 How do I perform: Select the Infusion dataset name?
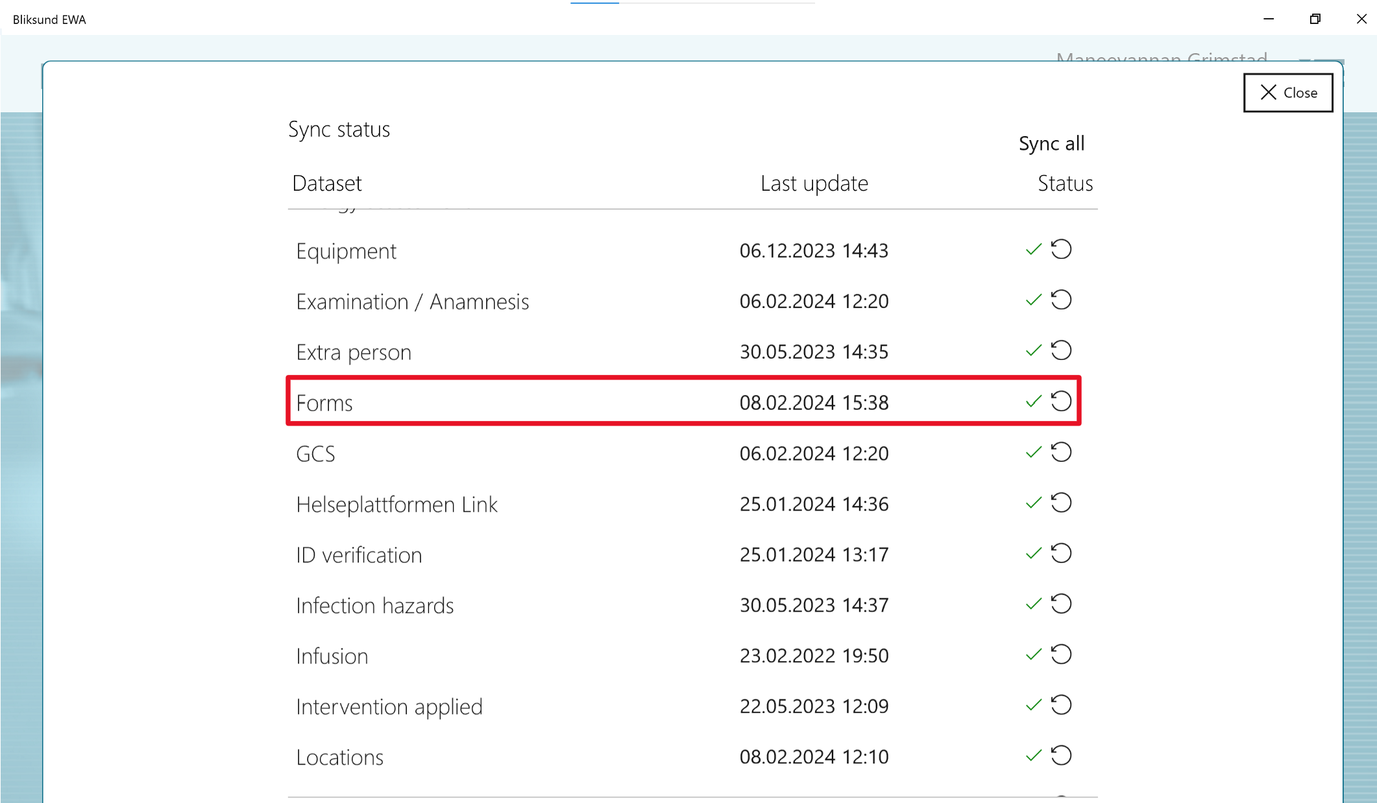tap(332, 656)
